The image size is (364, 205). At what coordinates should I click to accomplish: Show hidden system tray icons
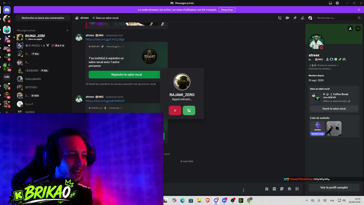coord(307,200)
